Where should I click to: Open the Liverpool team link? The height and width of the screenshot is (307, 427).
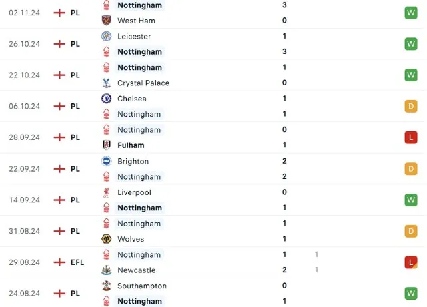click(134, 192)
